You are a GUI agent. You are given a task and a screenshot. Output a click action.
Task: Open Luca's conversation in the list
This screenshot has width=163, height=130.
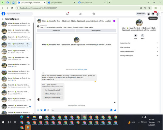(16, 72)
